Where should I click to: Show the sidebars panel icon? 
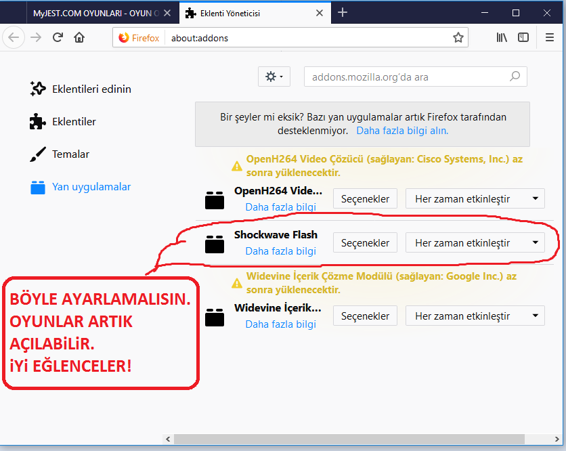click(523, 37)
